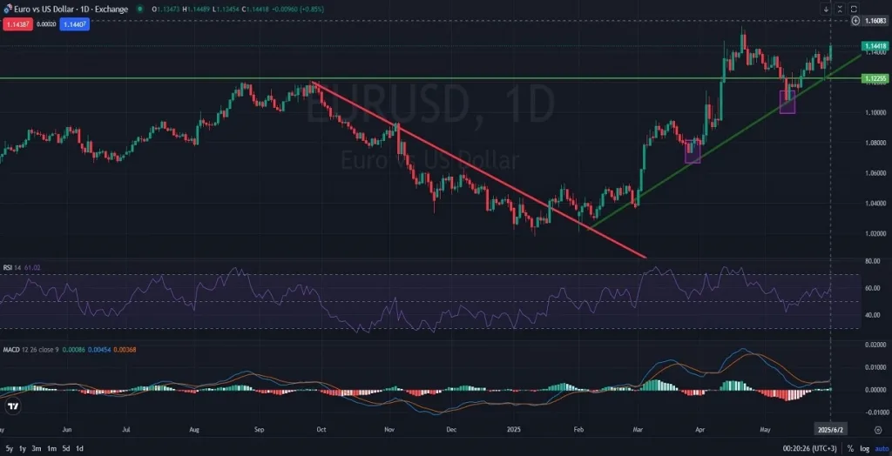892x456 pixels.
Task: Click the Jun label on time axis
Action: tap(67, 431)
